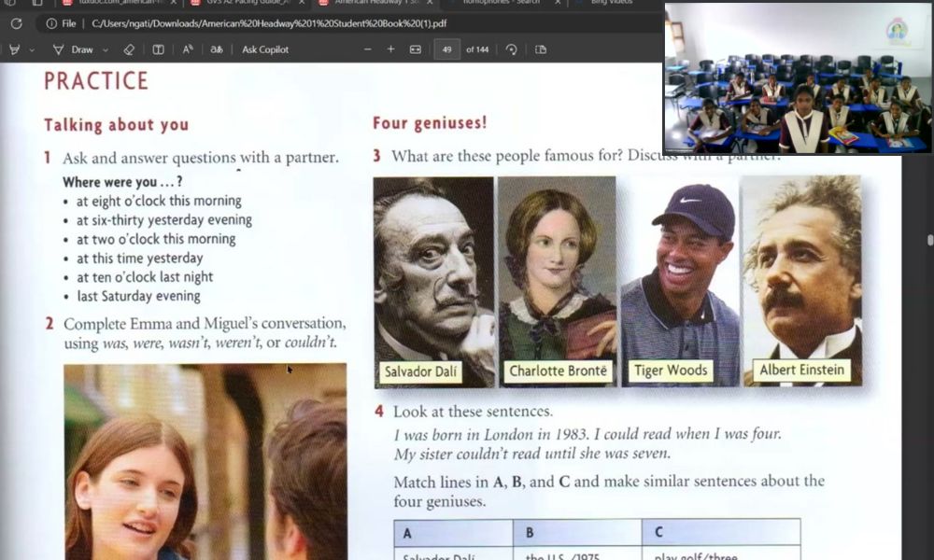This screenshot has height=560, width=934.
Task: Click the vertical scrollbar thumb
Action: pyautogui.click(x=930, y=240)
